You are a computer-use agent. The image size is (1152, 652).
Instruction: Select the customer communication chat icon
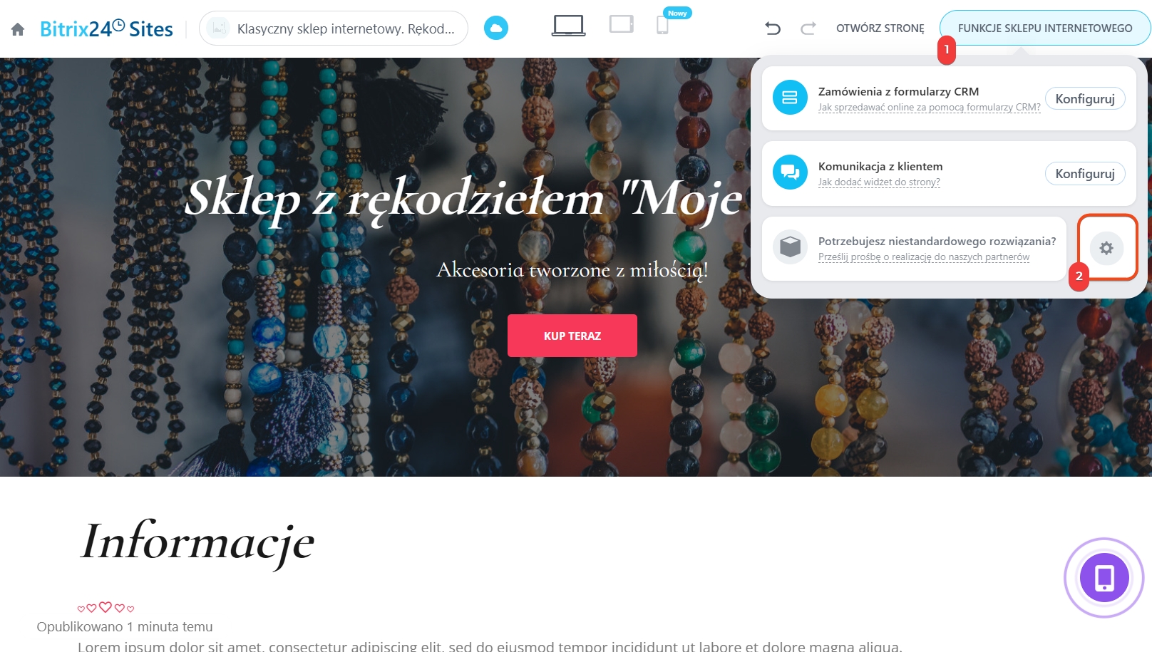790,172
